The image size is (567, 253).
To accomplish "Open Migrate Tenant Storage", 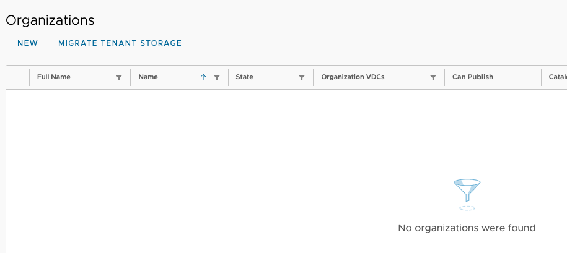I will click(x=120, y=43).
